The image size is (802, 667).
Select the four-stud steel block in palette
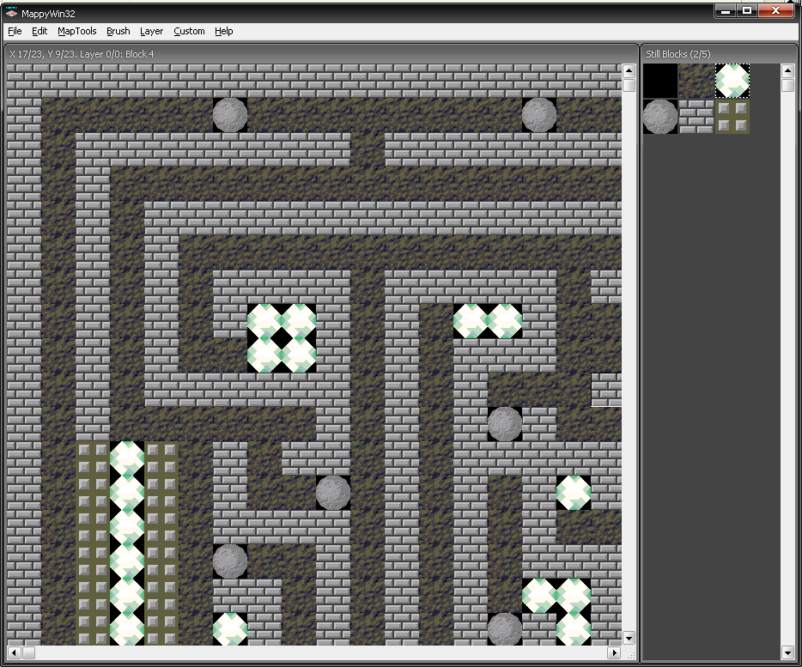(732, 117)
